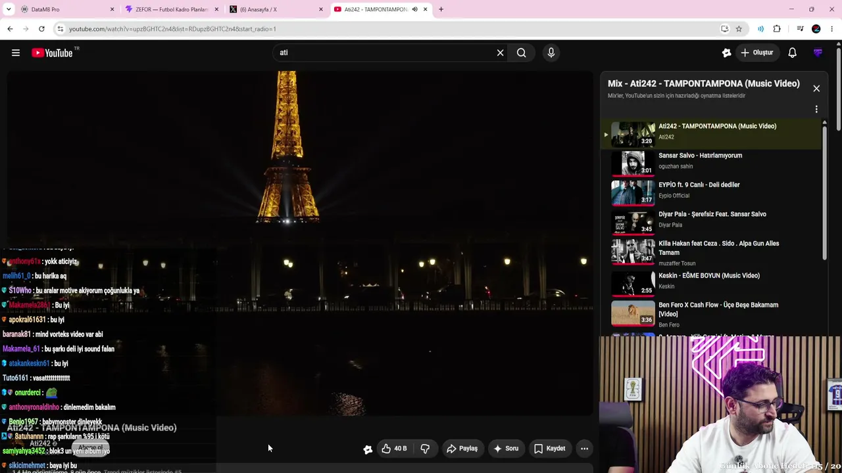Play Ben Fero X Cash Flow thumbnail
Image resolution: width=842 pixels, height=473 pixels.
(x=633, y=313)
